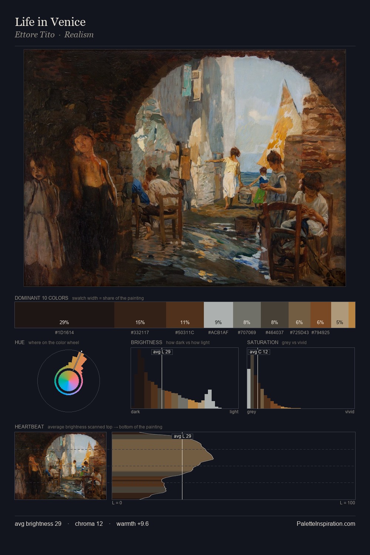
Task: Click the 'BRIGHTNESS' section heading
Action: (x=147, y=342)
